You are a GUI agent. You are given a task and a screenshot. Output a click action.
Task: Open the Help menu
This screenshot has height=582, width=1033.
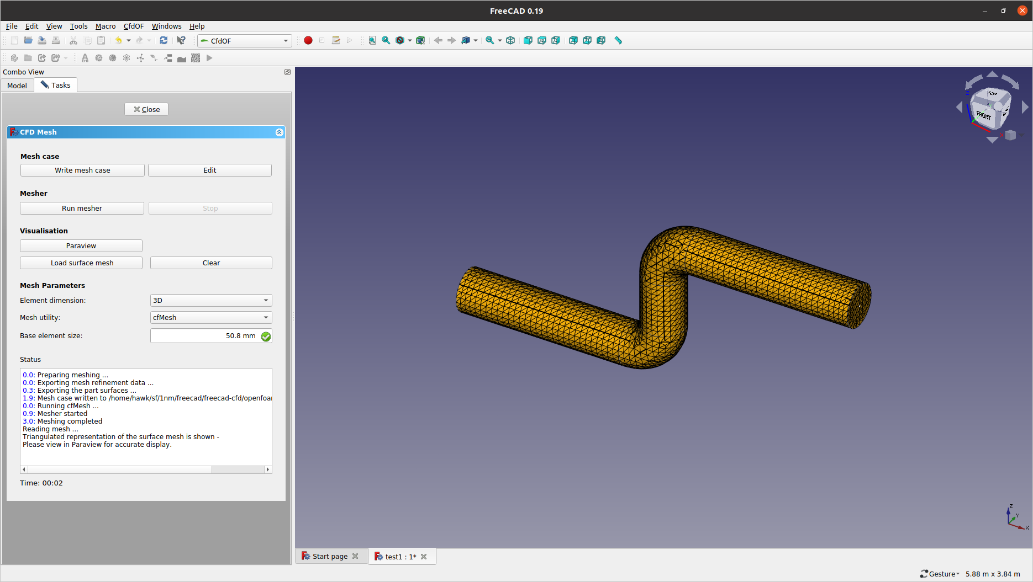(x=197, y=26)
